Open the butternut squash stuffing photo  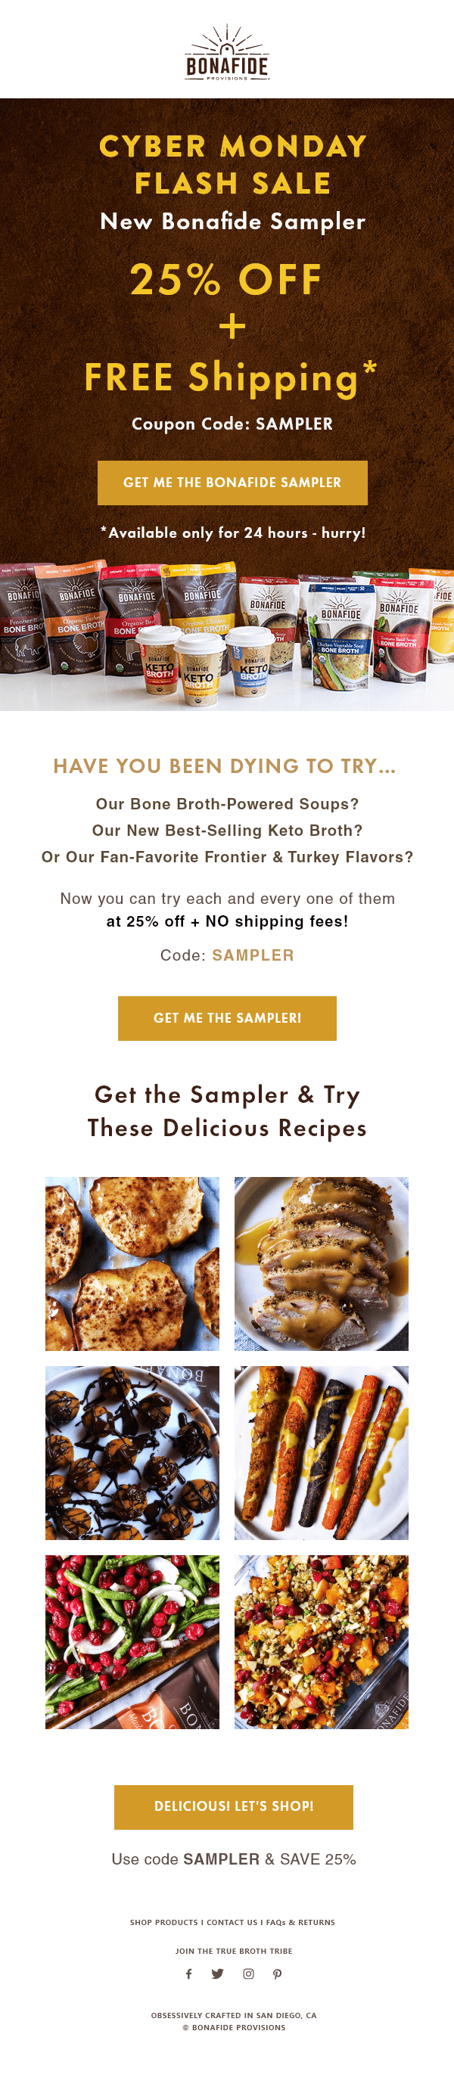(x=322, y=1642)
